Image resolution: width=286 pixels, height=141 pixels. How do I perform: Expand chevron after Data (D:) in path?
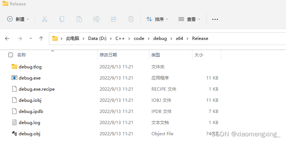coord(111,38)
